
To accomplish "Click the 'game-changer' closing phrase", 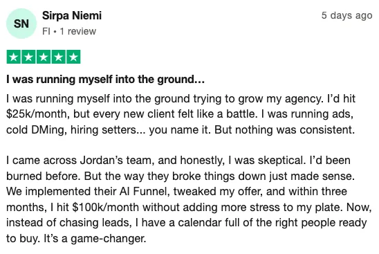I will click(109, 239).
